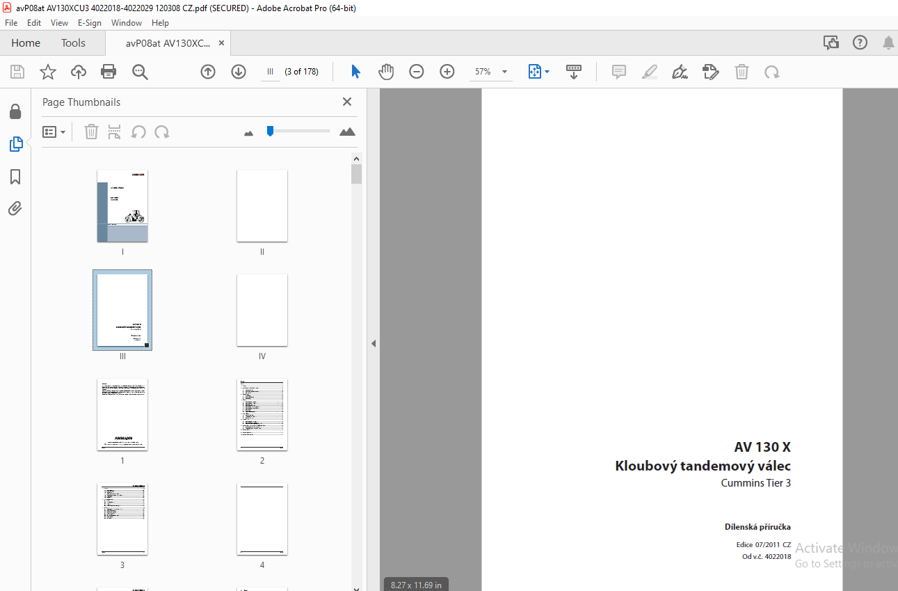The image size is (898, 591).
Task: Click the thumbnails panel scrollbar
Action: tap(357, 173)
